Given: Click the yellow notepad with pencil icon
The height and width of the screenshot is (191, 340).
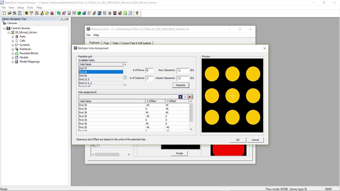Looking at the screenshot, I should click(x=42, y=13).
